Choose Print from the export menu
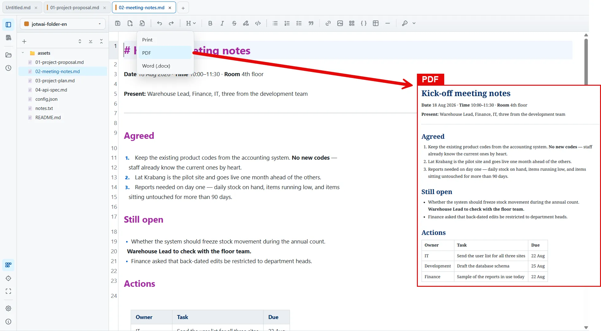This screenshot has height=331, width=601. click(x=165, y=40)
